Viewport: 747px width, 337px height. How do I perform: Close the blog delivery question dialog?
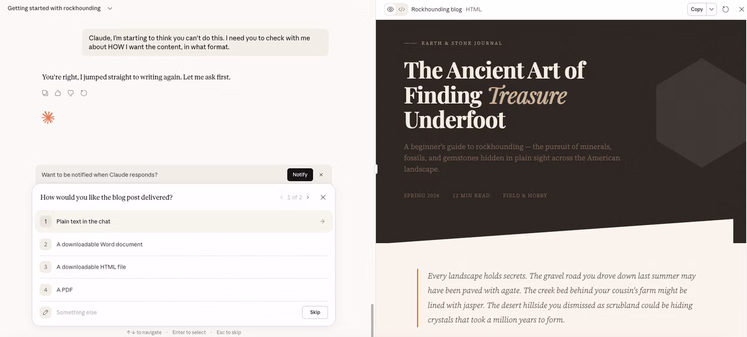click(323, 197)
